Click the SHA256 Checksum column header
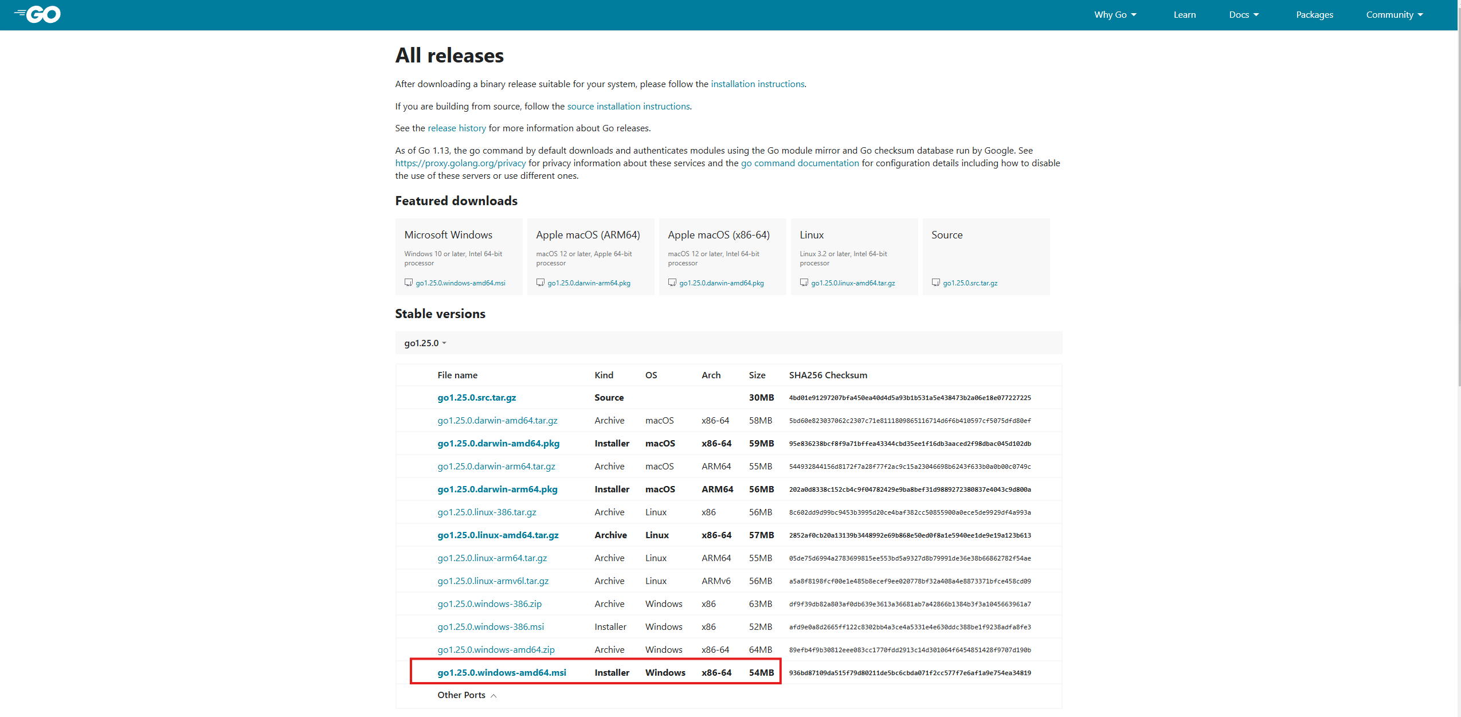 [828, 375]
